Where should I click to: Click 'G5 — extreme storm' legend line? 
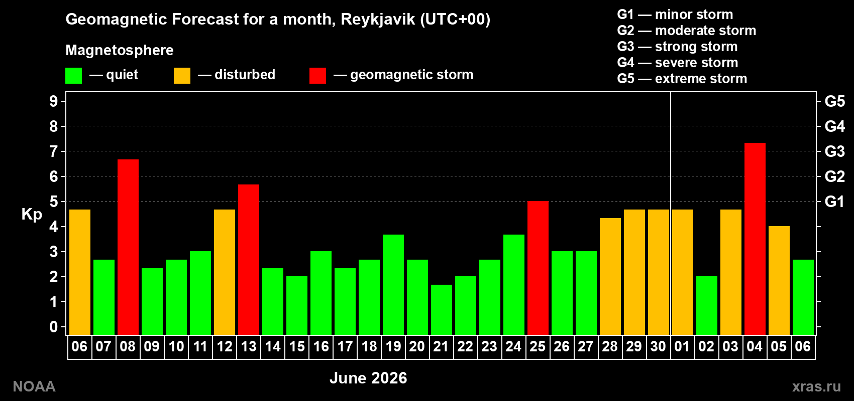tap(682, 79)
